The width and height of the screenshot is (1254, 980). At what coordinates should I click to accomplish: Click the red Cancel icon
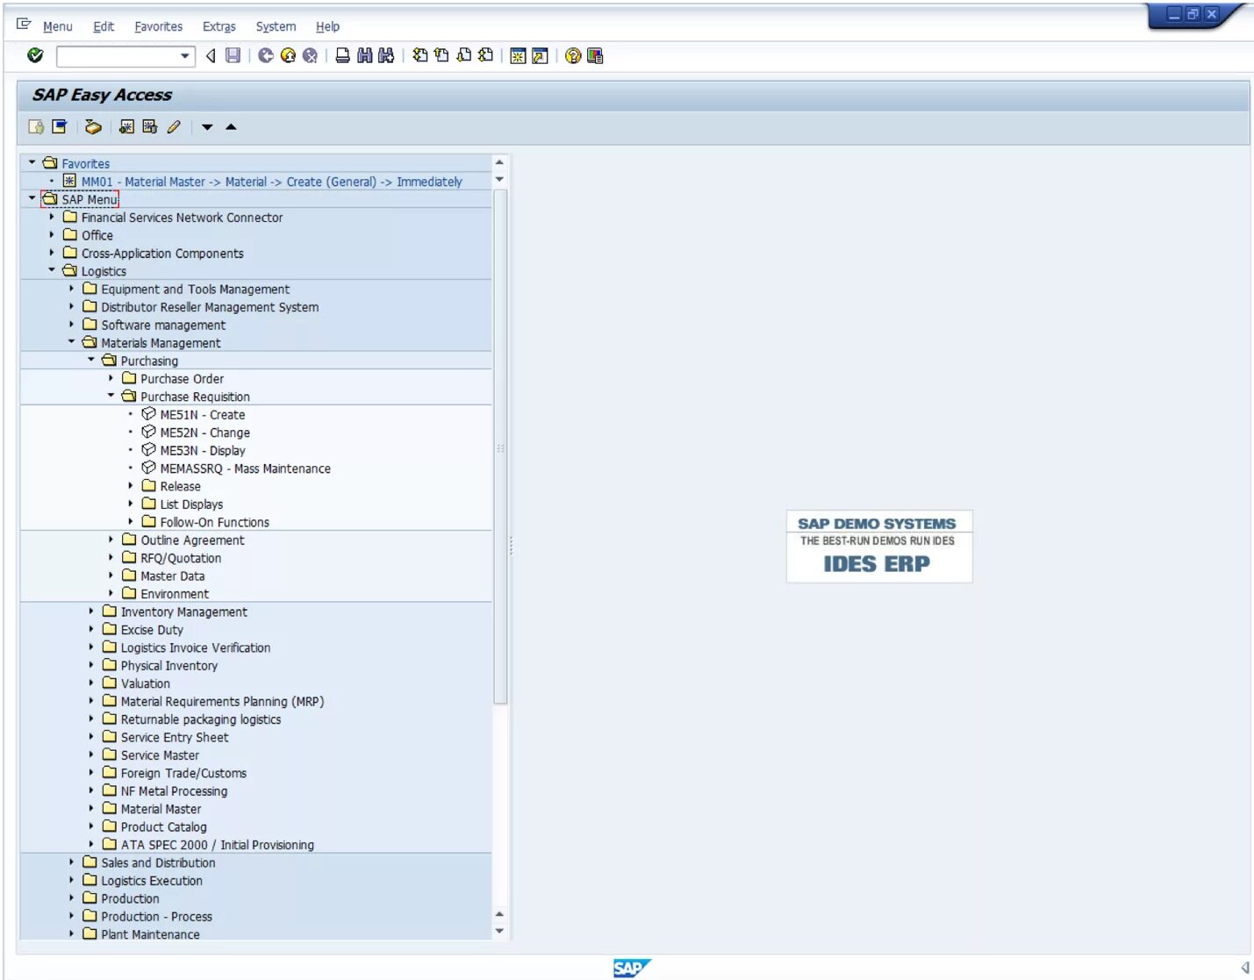click(310, 55)
